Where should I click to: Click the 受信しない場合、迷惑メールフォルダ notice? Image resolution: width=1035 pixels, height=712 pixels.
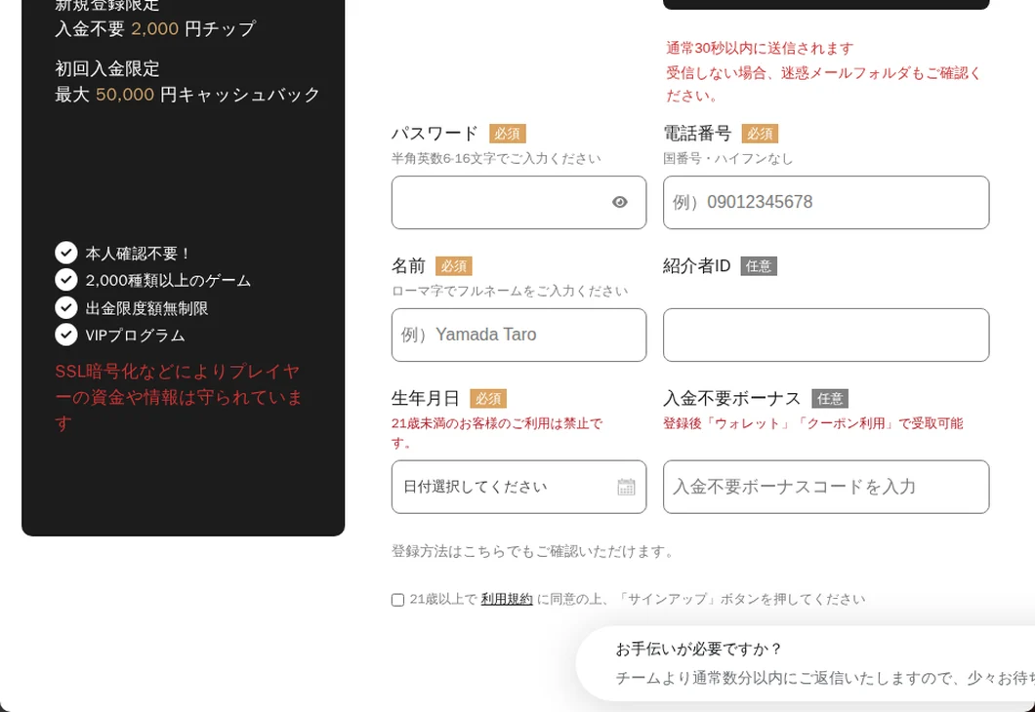pyautogui.click(x=824, y=84)
